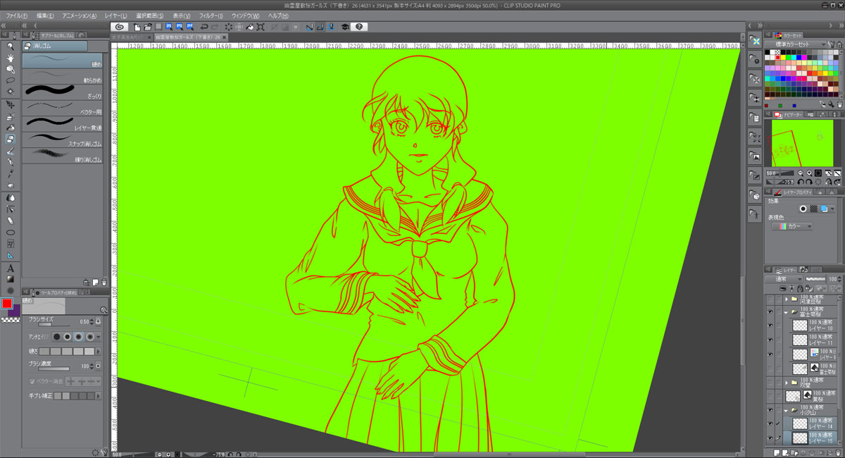The width and height of the screenshot is (845, 458).
Task: Open the 編集 menu
Action: [45, 16]
